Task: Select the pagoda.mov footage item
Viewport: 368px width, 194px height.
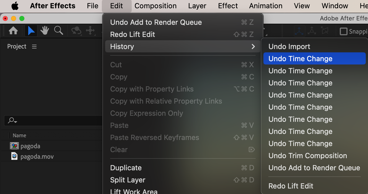Action: click(37, 157)
